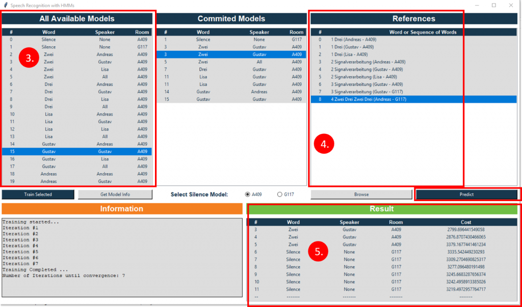Select reference 4 Signalverarbeitung (Gustav - A409)
The width and height of the screenshot is (522, 307).
[414, 70]
